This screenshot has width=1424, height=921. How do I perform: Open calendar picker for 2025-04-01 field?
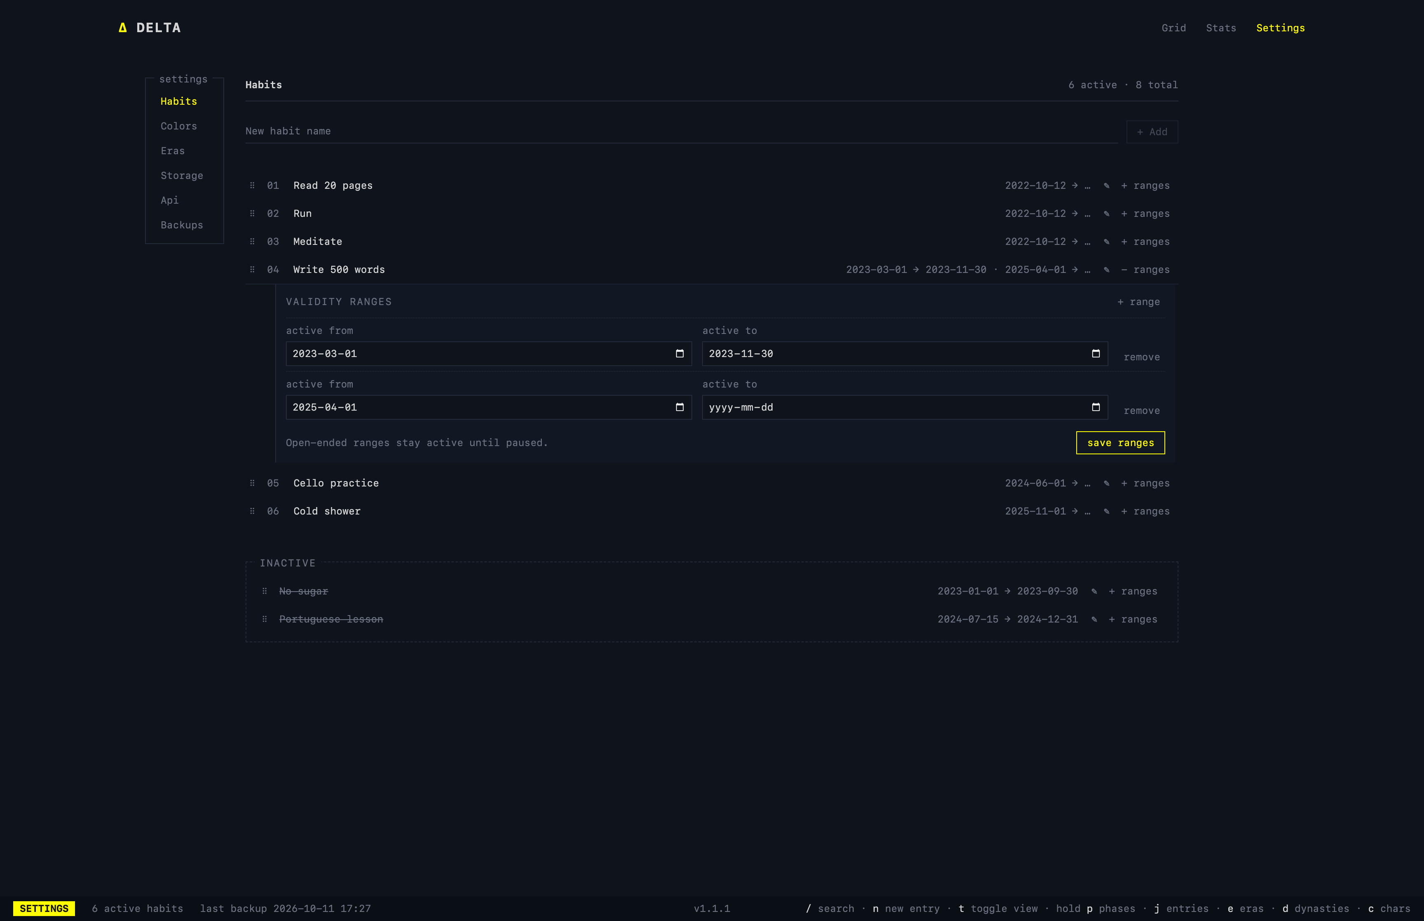click(x=679, y=407)
